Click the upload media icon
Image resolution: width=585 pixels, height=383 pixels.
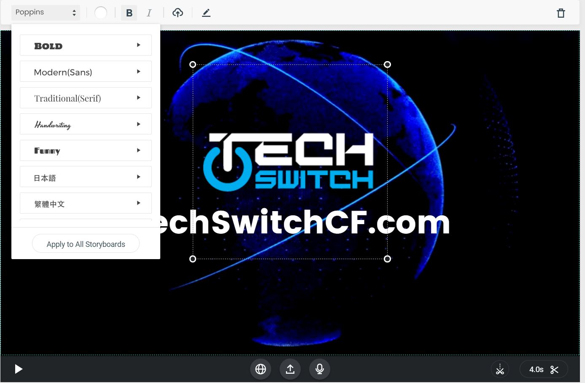[290, 369]
